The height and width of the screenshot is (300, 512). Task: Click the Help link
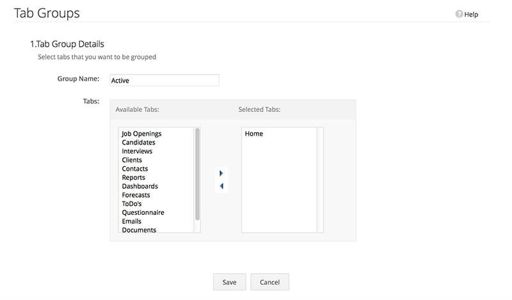click(x=471, y=14)
